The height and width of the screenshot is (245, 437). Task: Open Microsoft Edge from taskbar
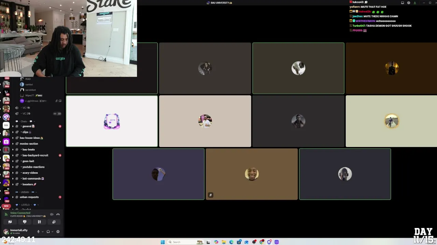pyautogui.click(x=231, y=242)
